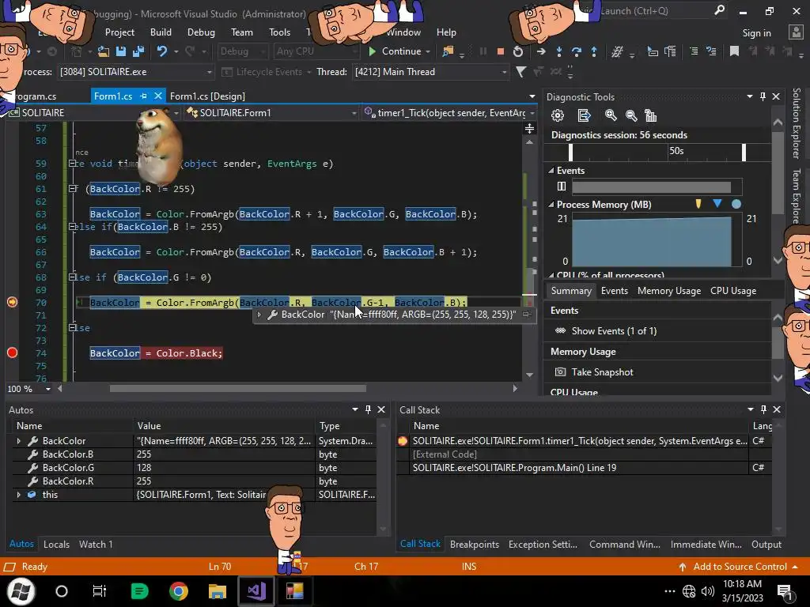
Task: Open the Process dropdown showing SOLITAIRE.exe
Action: 136,72
